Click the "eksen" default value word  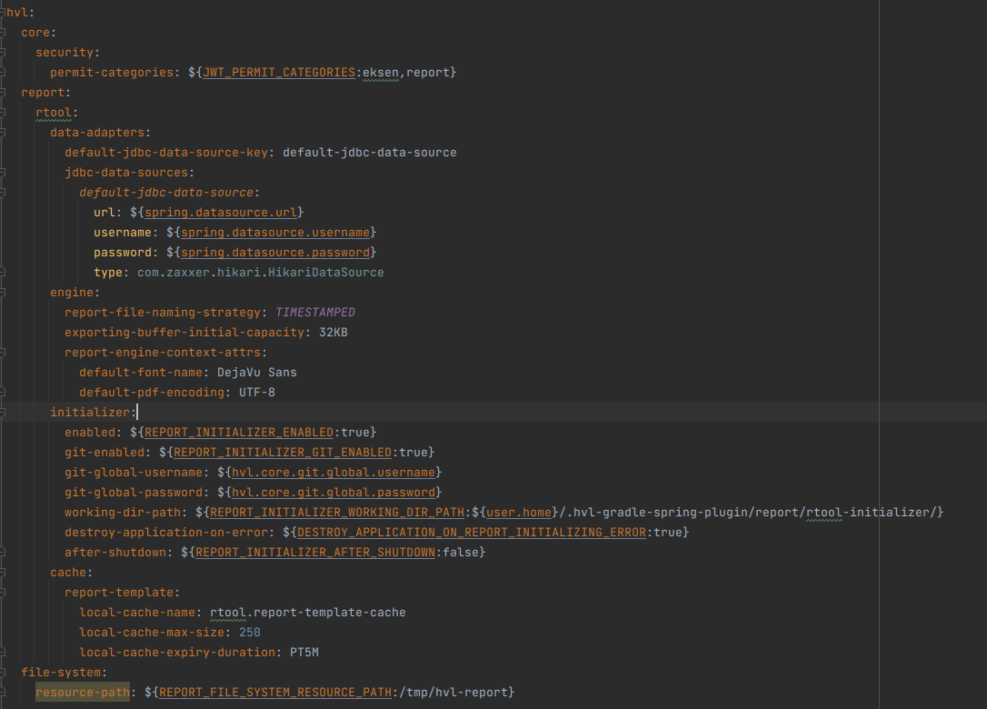[381, 73]
